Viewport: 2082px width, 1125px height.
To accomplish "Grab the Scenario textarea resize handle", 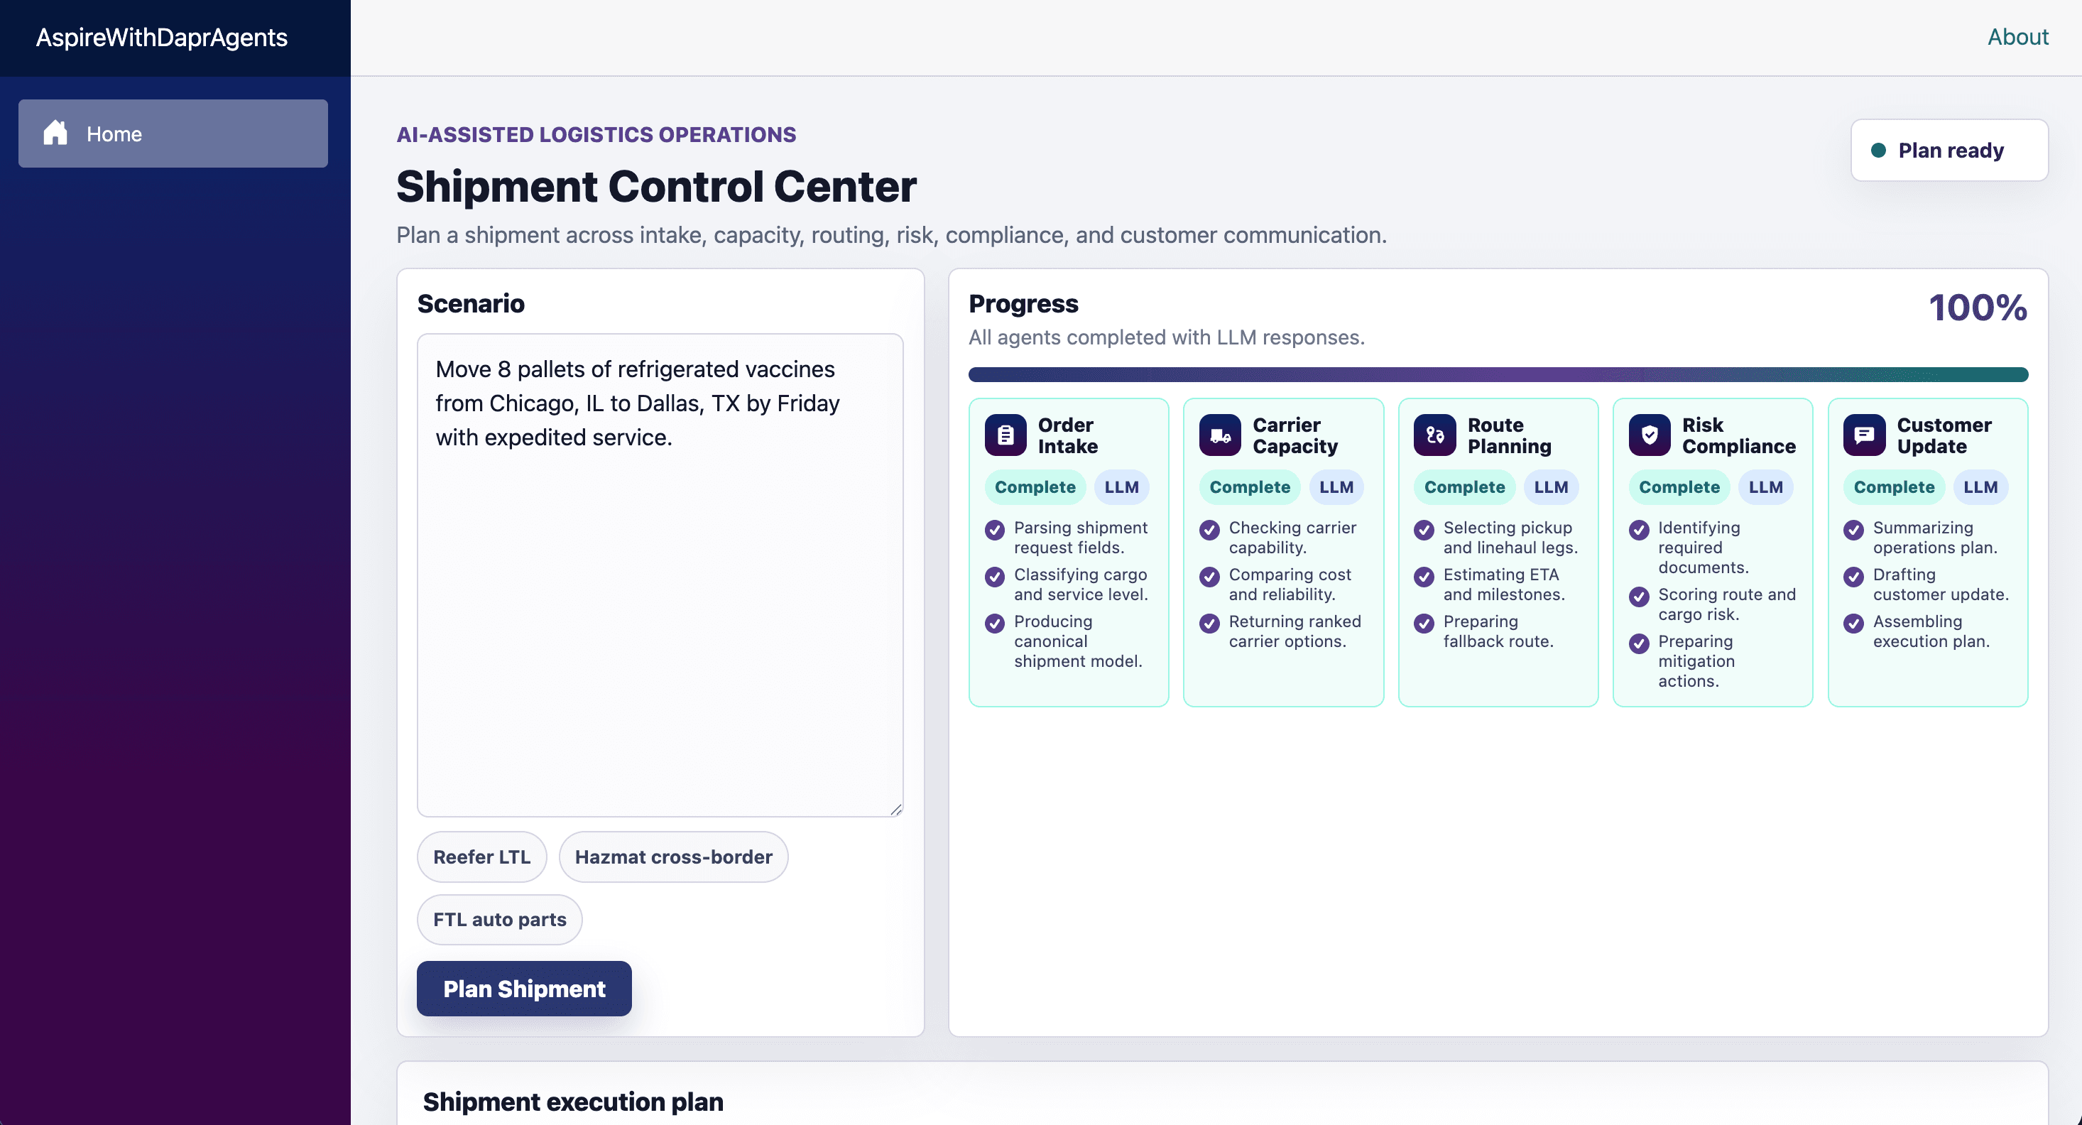I will tap(895, 809).
